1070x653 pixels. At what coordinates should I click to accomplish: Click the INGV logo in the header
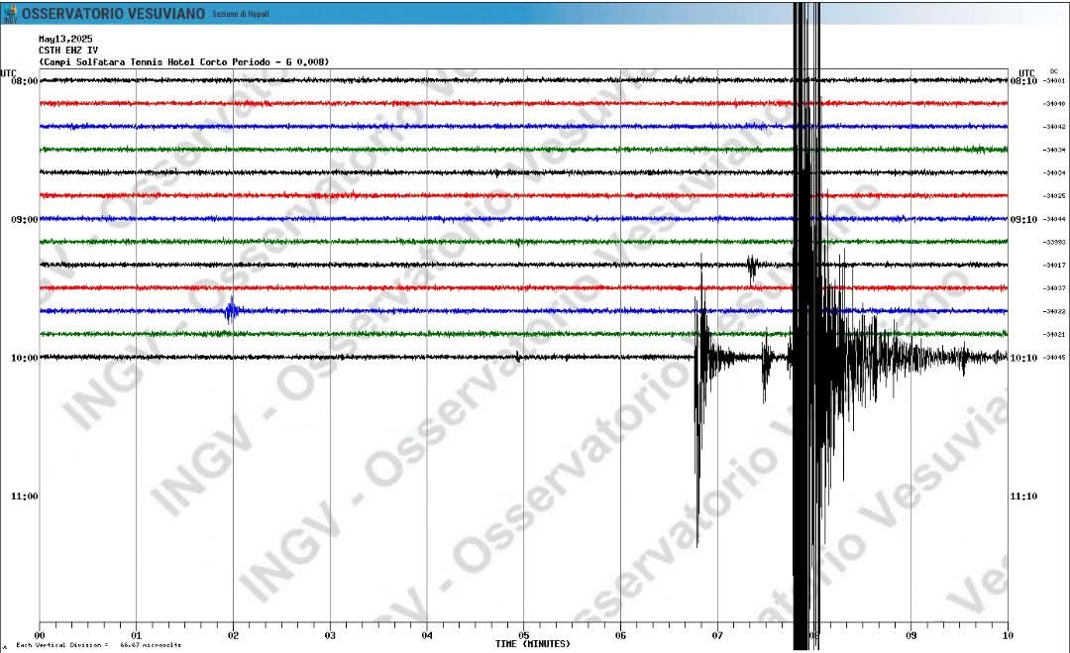click(x=9, y=13)
